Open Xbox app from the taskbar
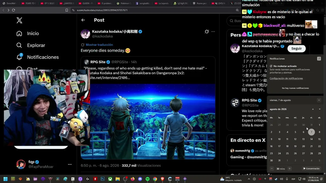Viewport: 326px width, 183px height. click(x=110, y=179)
